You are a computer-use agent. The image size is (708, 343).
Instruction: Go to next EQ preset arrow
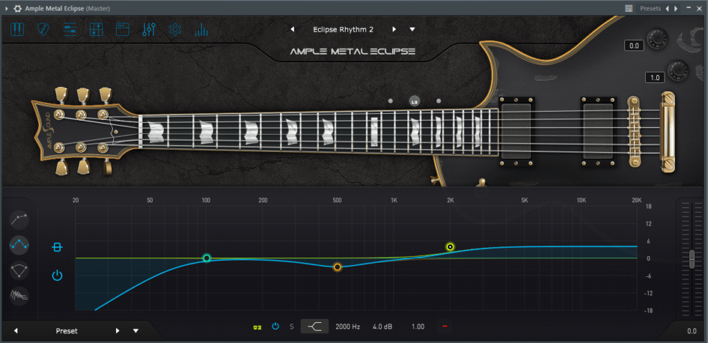[x=118, y=331]
